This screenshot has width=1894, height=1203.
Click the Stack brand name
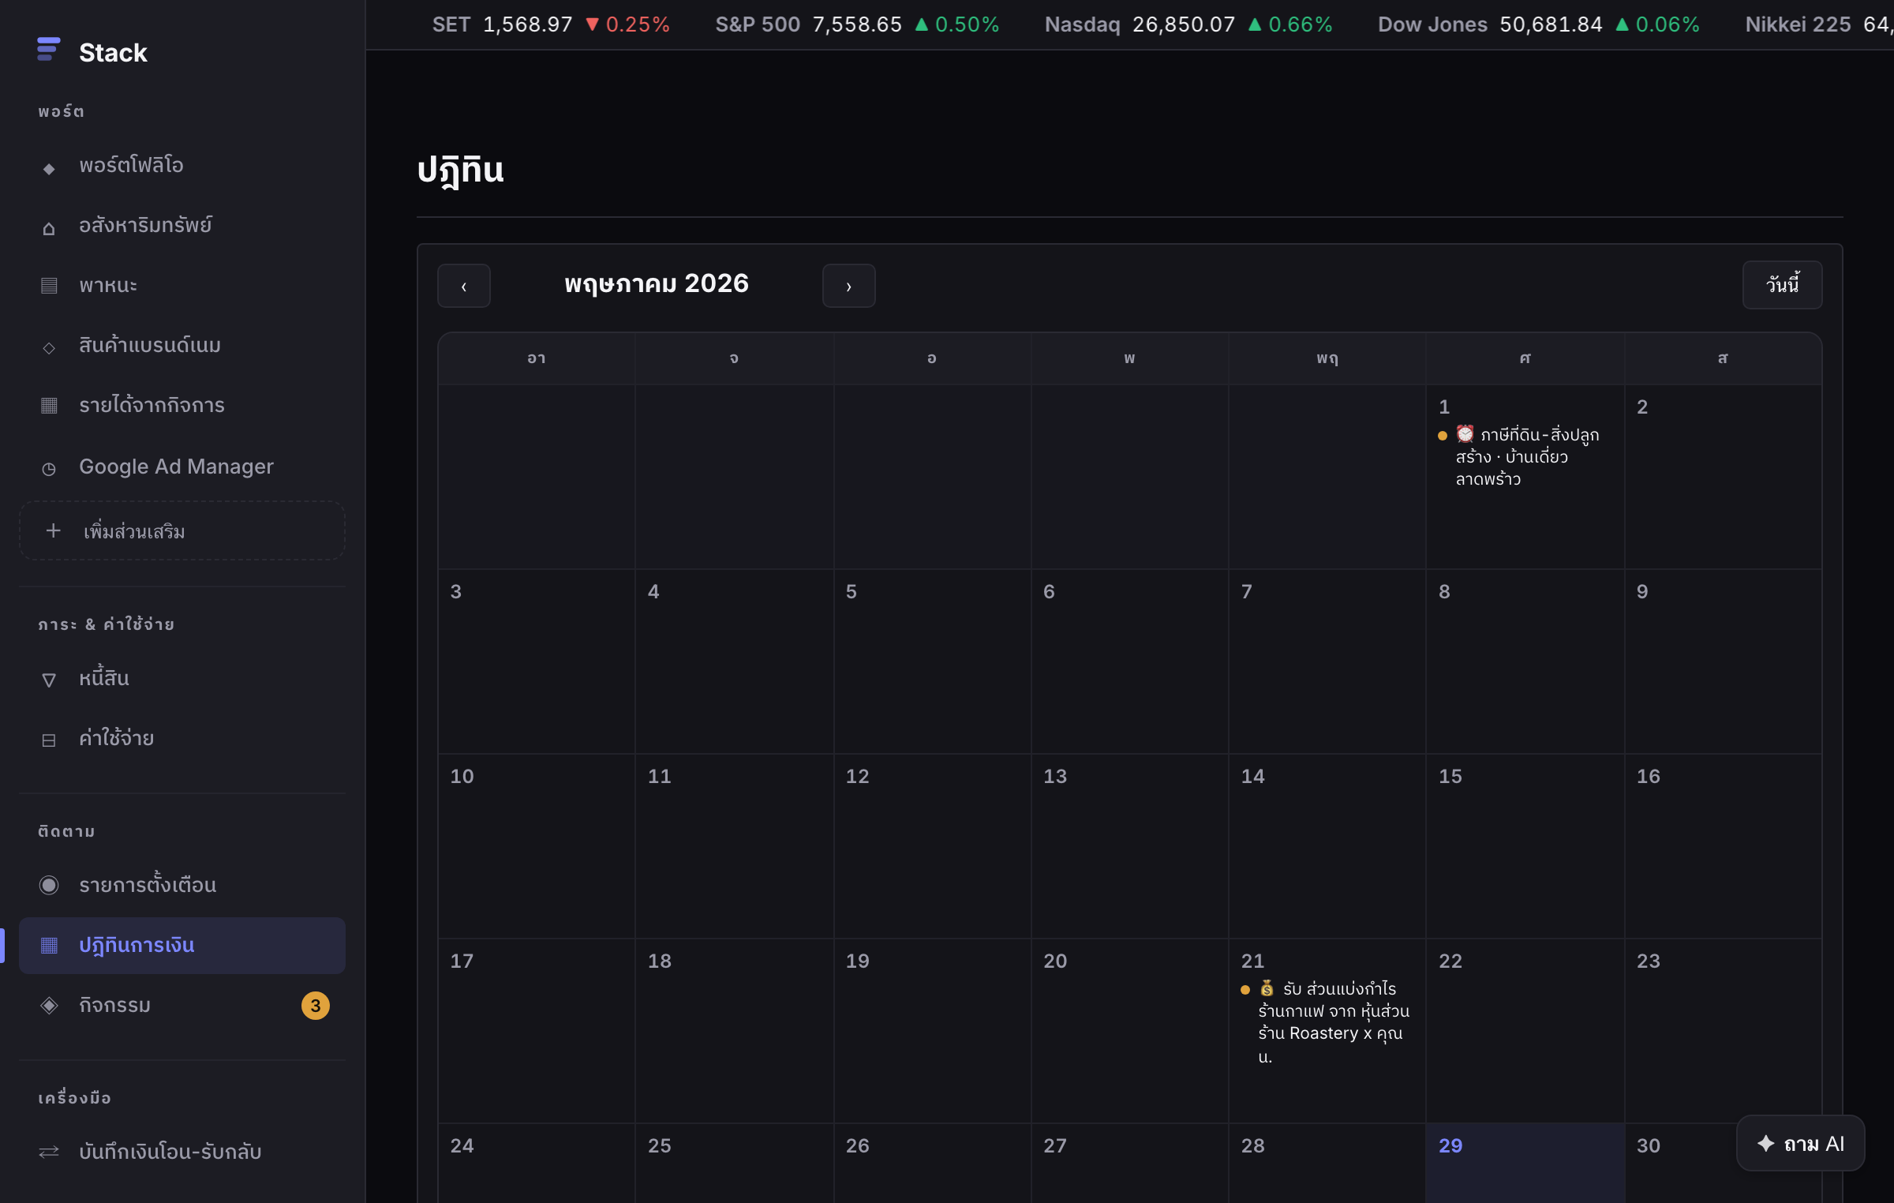(x=113, y=52)
